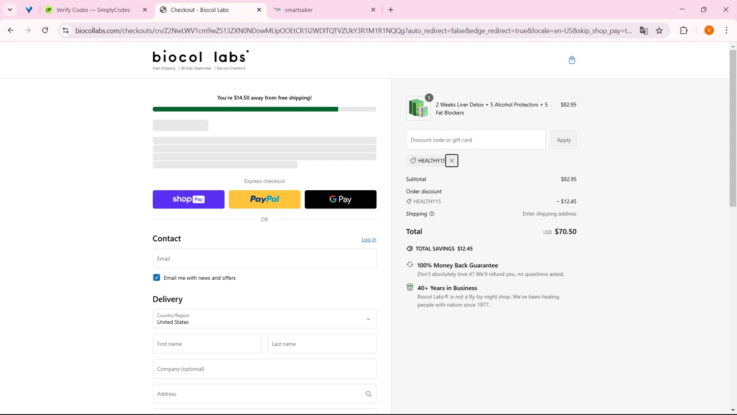The image size is (737, 415).
Task: Click the product name 2 Weeks Liver Detox
Action: (491, 109)
